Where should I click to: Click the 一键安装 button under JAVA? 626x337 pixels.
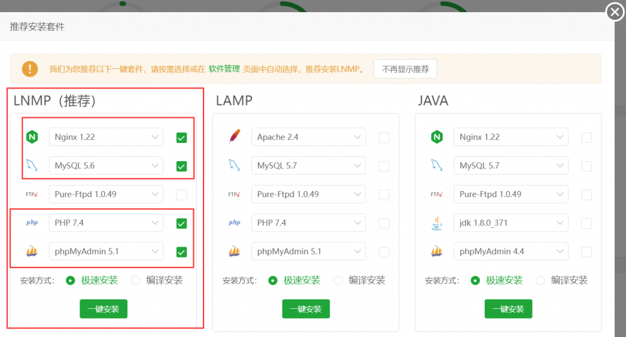pos(508,309)
